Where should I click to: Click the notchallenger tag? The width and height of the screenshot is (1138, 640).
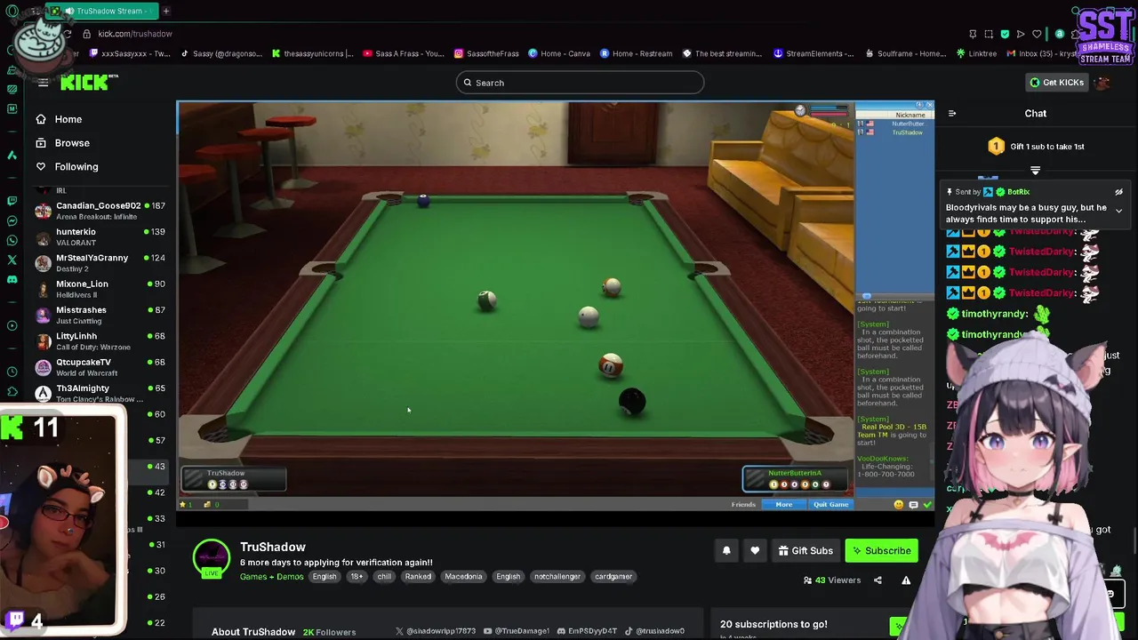click(557, 577)
